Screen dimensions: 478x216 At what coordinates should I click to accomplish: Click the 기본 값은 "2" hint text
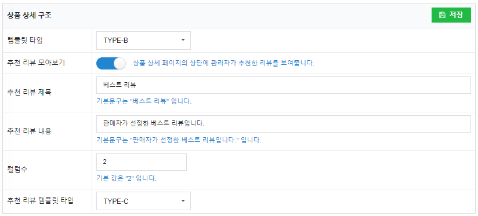[126, 178]
